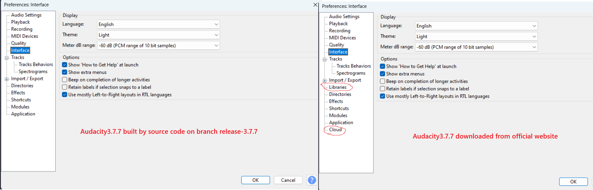
Task: Open the Language dropdown in left dialog
Action: [158, 24]
